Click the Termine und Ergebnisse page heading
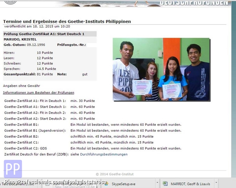Viewport: 236px width, 188px height. [67, 22]
